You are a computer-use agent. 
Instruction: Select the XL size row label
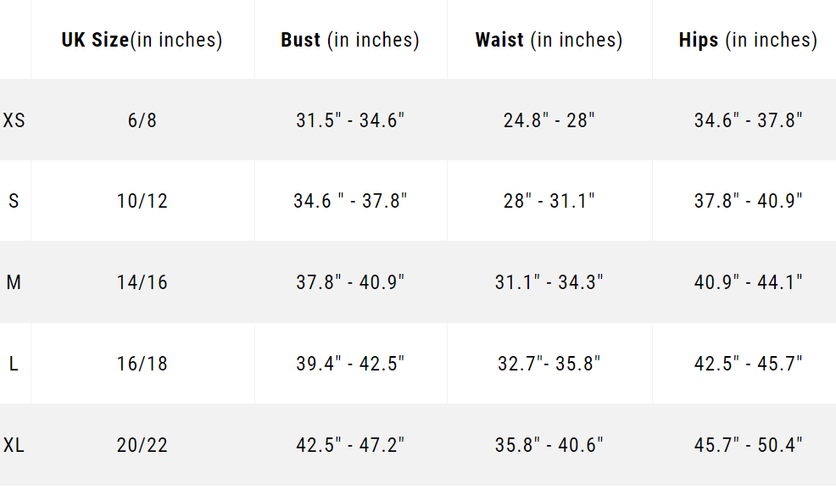pos(14,445)
